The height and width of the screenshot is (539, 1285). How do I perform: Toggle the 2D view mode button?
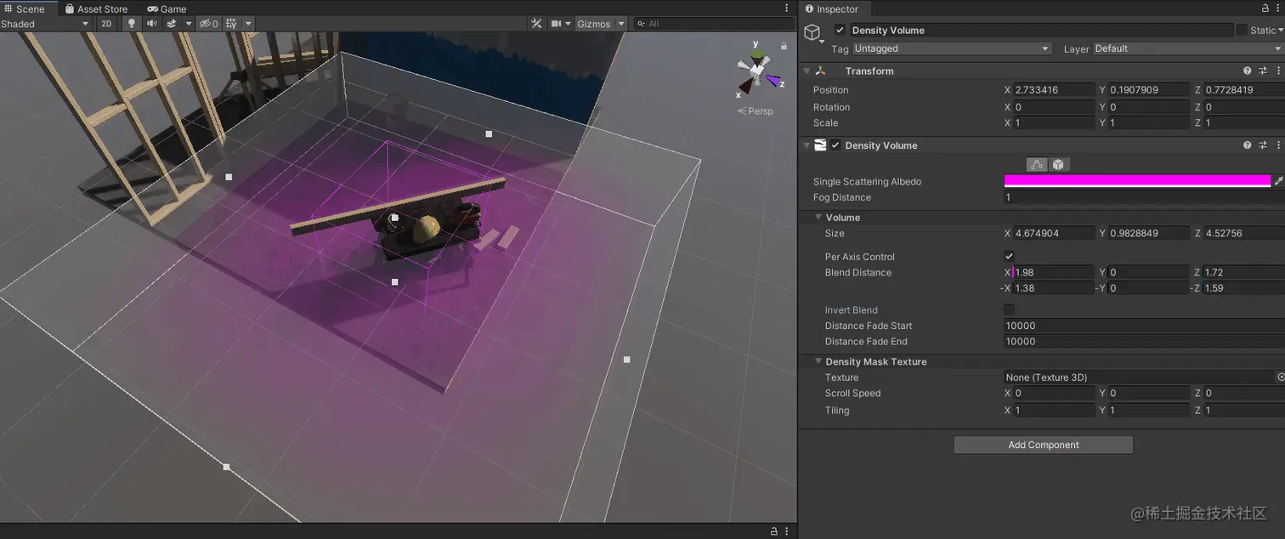tap(106, 24)
